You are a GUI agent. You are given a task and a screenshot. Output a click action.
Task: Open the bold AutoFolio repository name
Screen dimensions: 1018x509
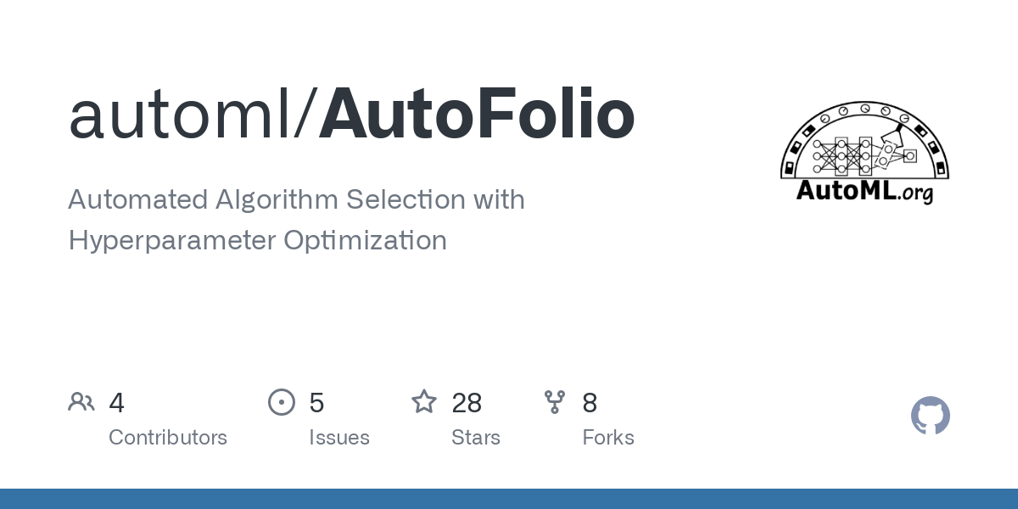[x=477, y=115]
